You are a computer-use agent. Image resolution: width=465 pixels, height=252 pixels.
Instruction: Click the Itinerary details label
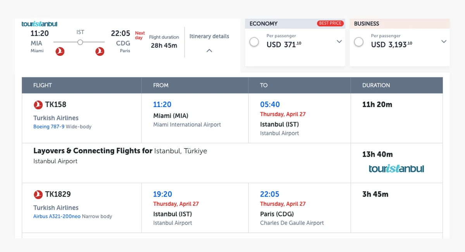click(x=209, y=36)
